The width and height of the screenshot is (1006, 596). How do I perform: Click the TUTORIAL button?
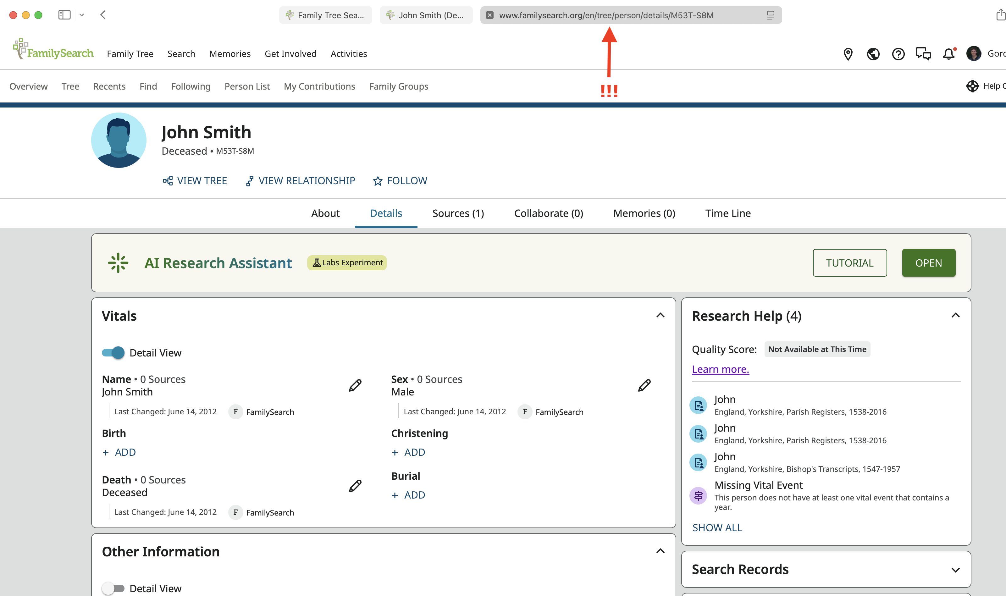[x=850, y=263]
